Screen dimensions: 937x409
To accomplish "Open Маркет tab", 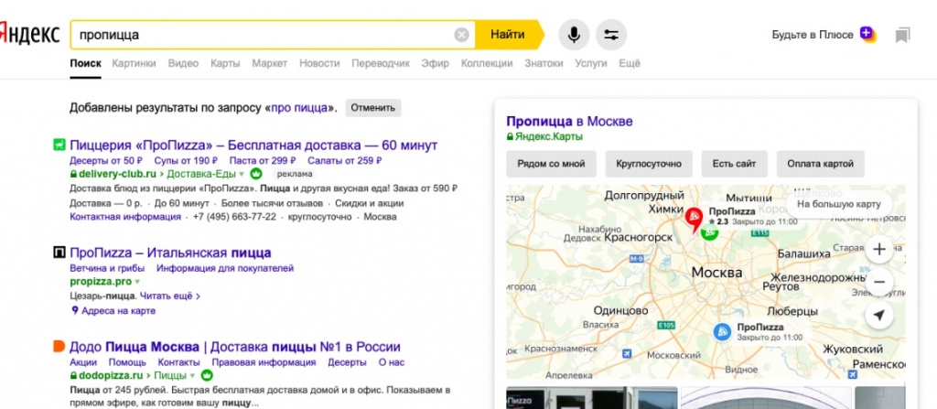I will [270, 63].
